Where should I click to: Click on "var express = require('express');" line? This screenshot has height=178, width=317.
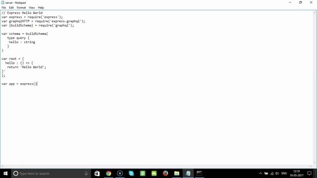[x=32, y=17]
